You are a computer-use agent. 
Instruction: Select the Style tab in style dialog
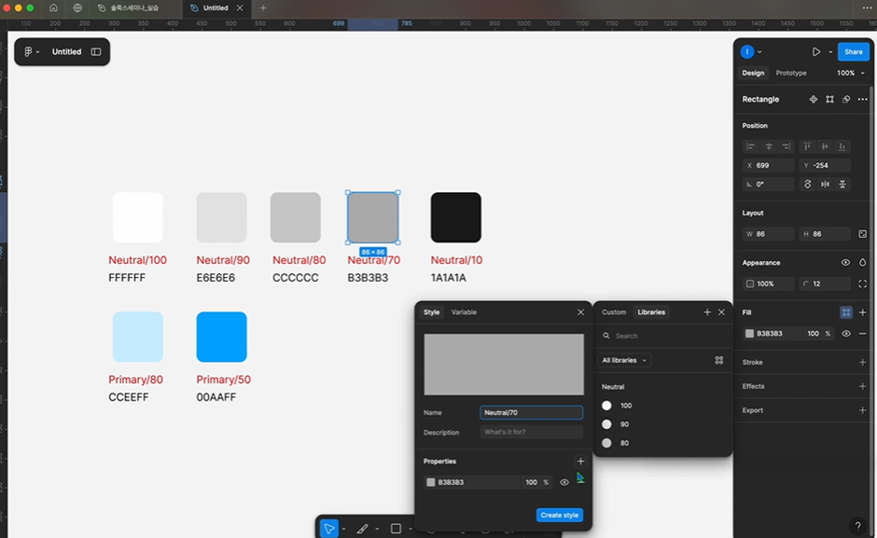tap(431, 312)
